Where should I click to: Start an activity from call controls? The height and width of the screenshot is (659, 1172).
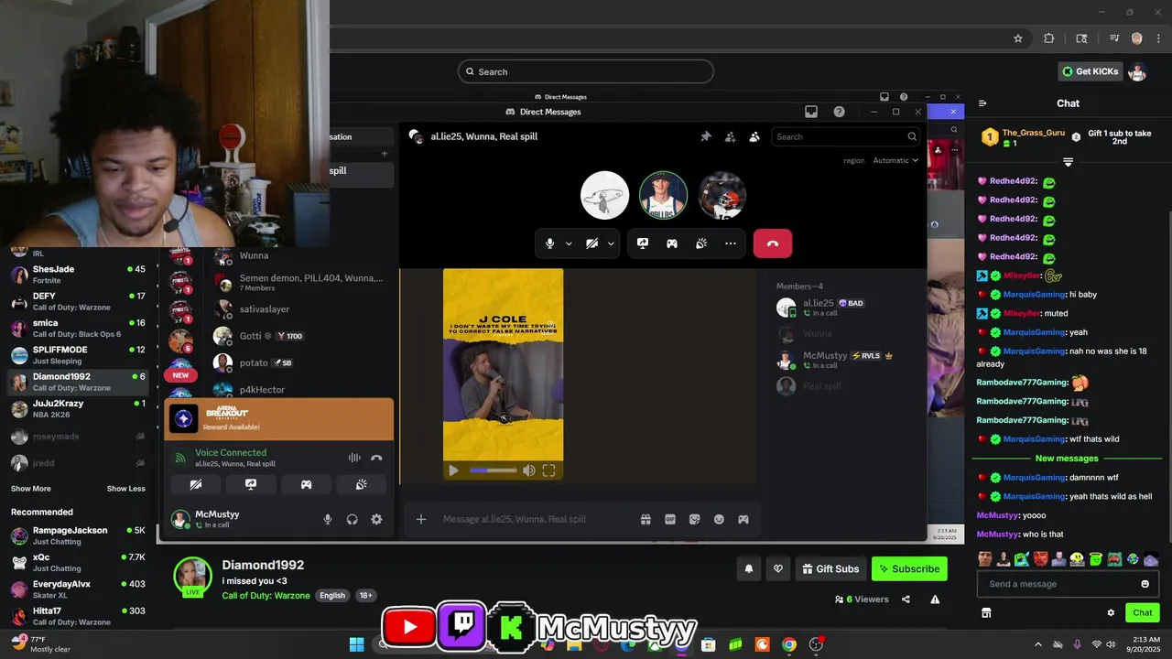[x=672, y=243]
